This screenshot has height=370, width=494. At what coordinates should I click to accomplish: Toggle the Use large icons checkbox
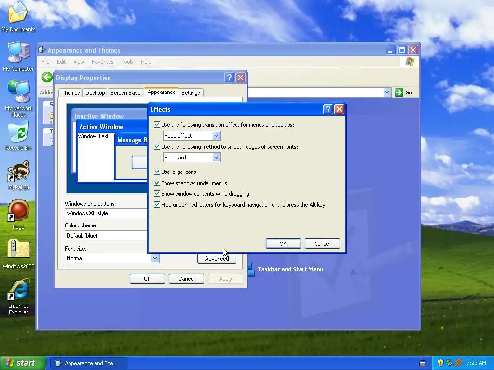tap(157, 172)
